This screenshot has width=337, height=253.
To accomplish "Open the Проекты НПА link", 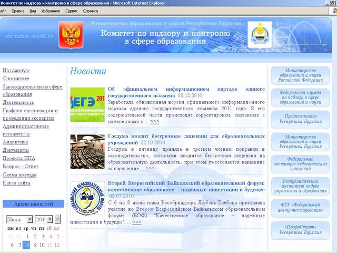I will pyautogui.click(x=19, y=158).
